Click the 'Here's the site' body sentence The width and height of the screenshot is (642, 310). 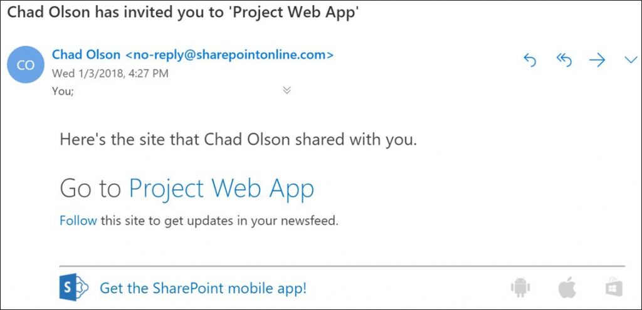click(x=238, y=140)
